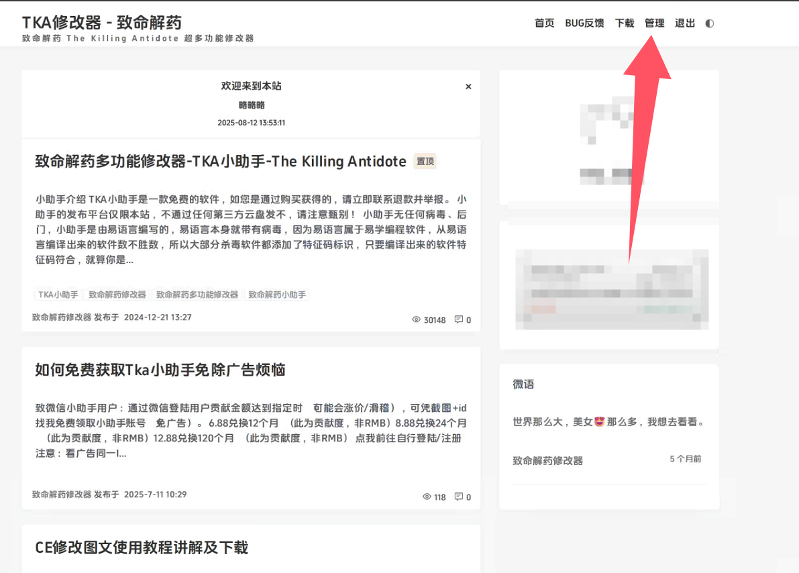This screenshot has width=799, height=573.
Task: Select the 致命解药修改器 tag
Action: (117, 295)
